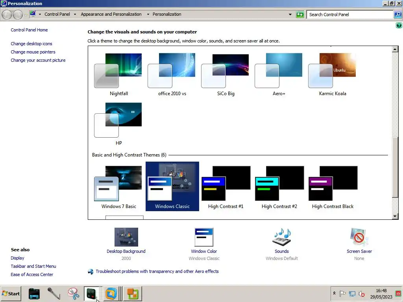Click the Sounds text link
Screen dimensions: 403x302
coord(282,251)
